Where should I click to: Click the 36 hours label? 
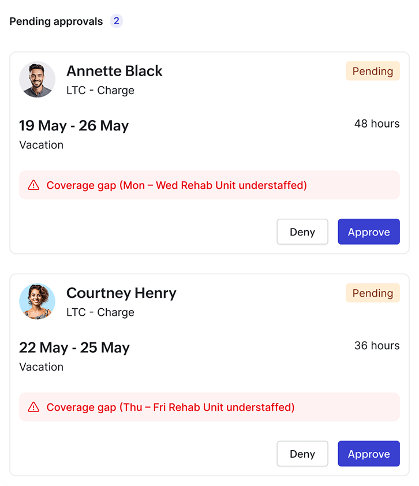click(x=377, y=346)
